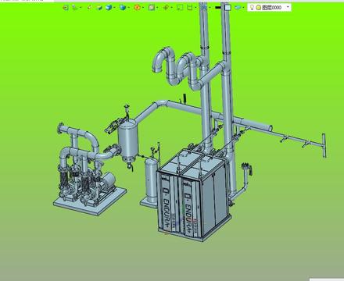Select the ENDURA+ cabinet in the model

[x=194, y=195]
